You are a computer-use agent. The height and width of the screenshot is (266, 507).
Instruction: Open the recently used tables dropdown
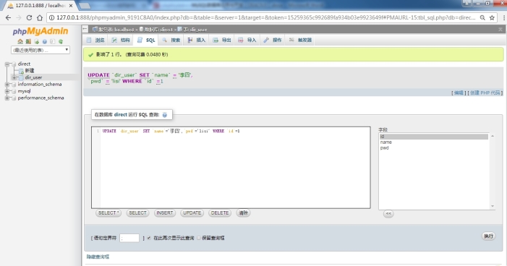(x=41, y=50)
